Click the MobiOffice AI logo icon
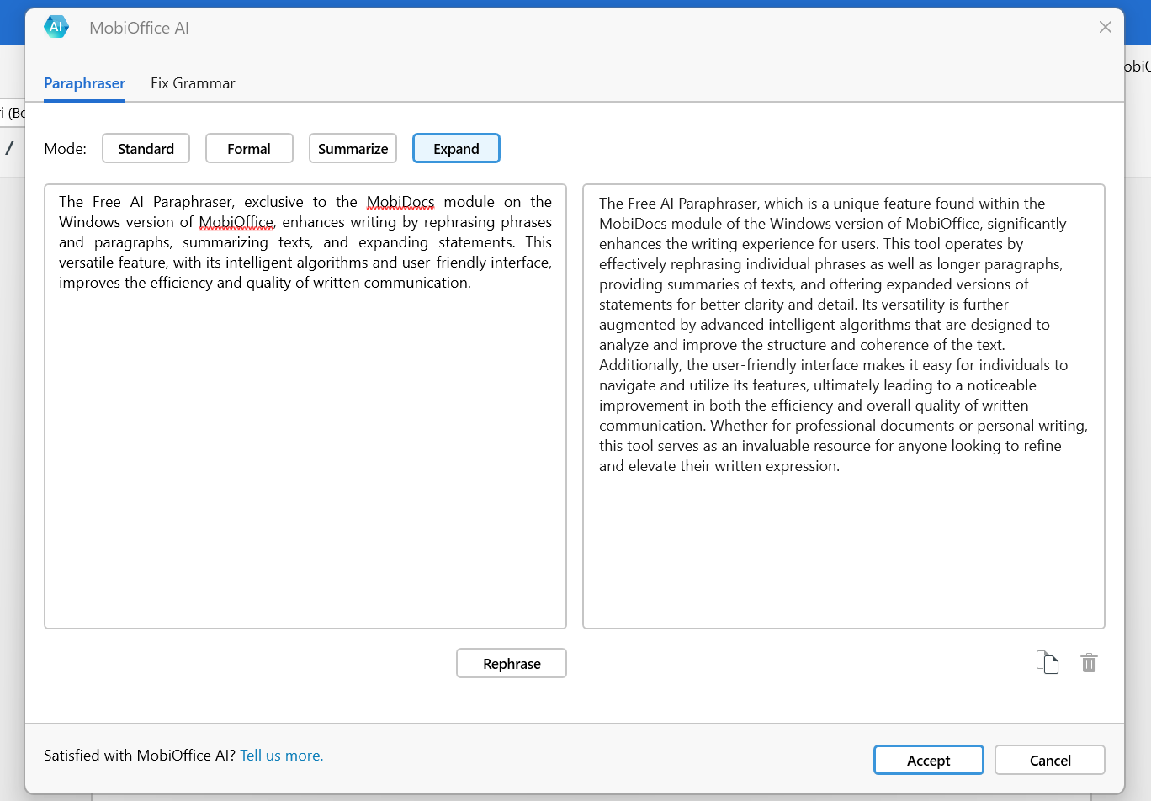 [56, 27]
